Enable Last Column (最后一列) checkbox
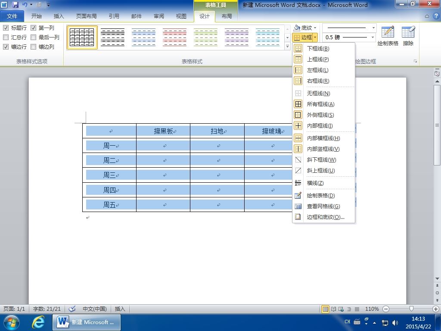This screenshot has height=331, width=441. [34, 37]
